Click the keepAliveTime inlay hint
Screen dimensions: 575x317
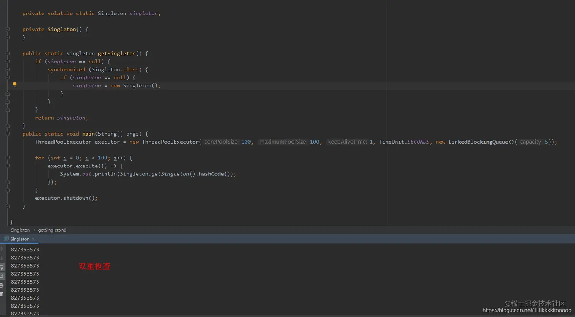point(347,142)
